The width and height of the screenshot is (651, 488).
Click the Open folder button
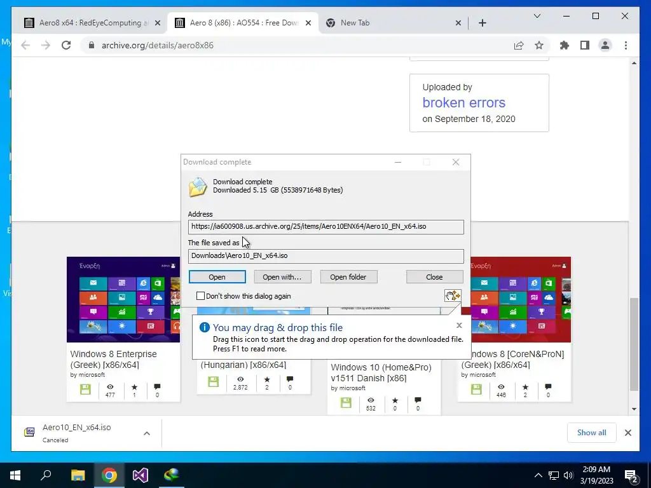pos(348,277)
